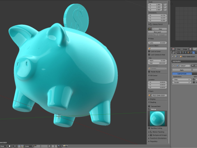This screenshot has width=197, height=148.
Task: Collapse the Shading panel
Action: click(149, 102)
